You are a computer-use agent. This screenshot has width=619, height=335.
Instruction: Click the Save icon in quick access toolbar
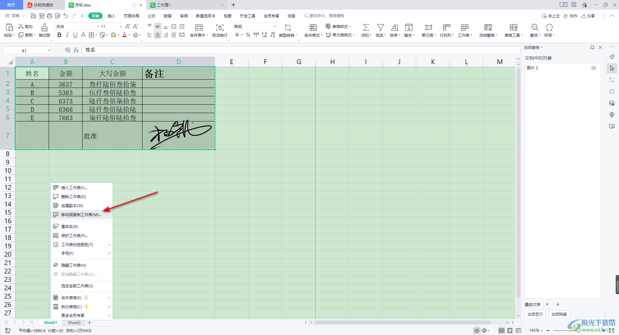click(33, 16)
